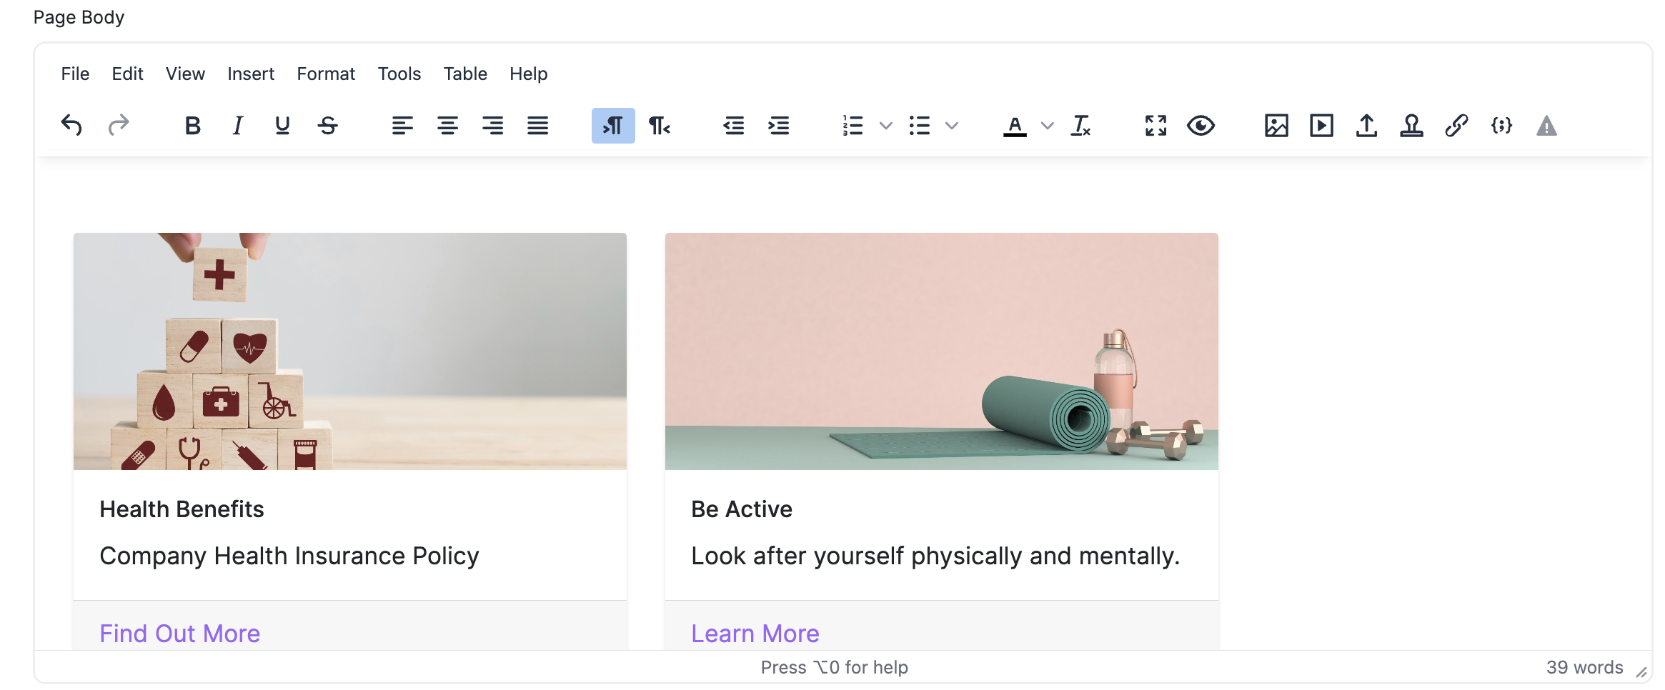
Task: Open the View menu
Action: tap(185, 74)
